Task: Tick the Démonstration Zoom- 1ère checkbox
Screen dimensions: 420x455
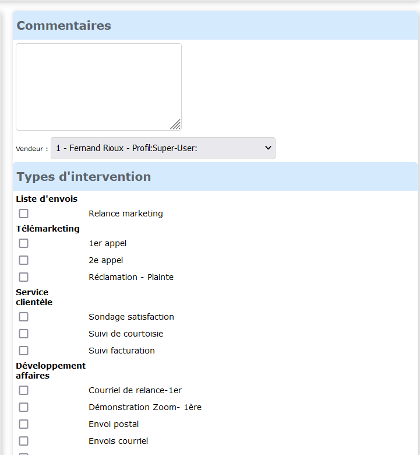Action: (x=23, y=407)
